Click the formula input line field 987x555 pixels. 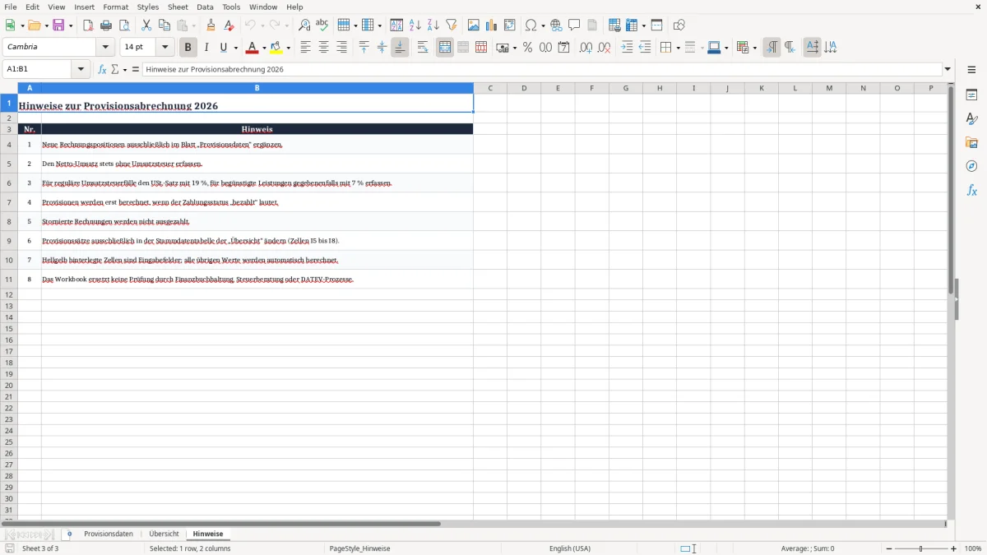tap(541, 69)
